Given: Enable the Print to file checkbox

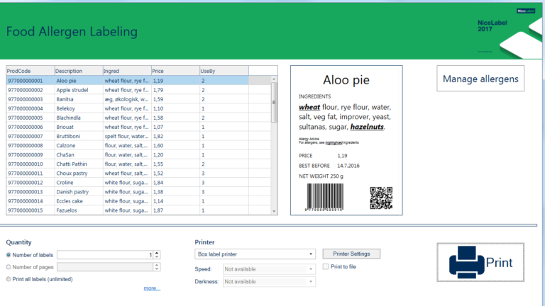Looking at the screenshot, I should [x=326, y=266].
